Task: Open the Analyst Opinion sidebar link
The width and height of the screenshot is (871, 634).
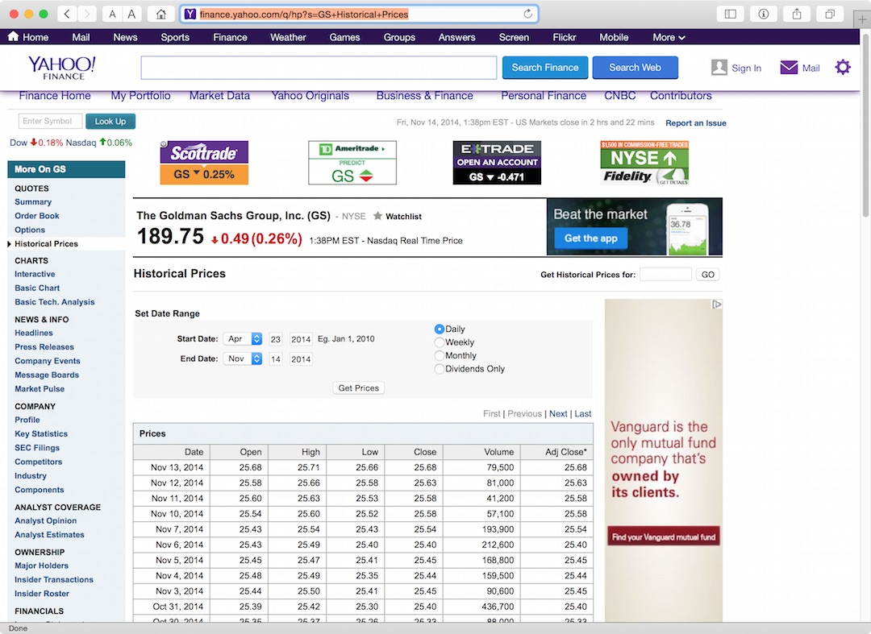Action: pos(45,521)
